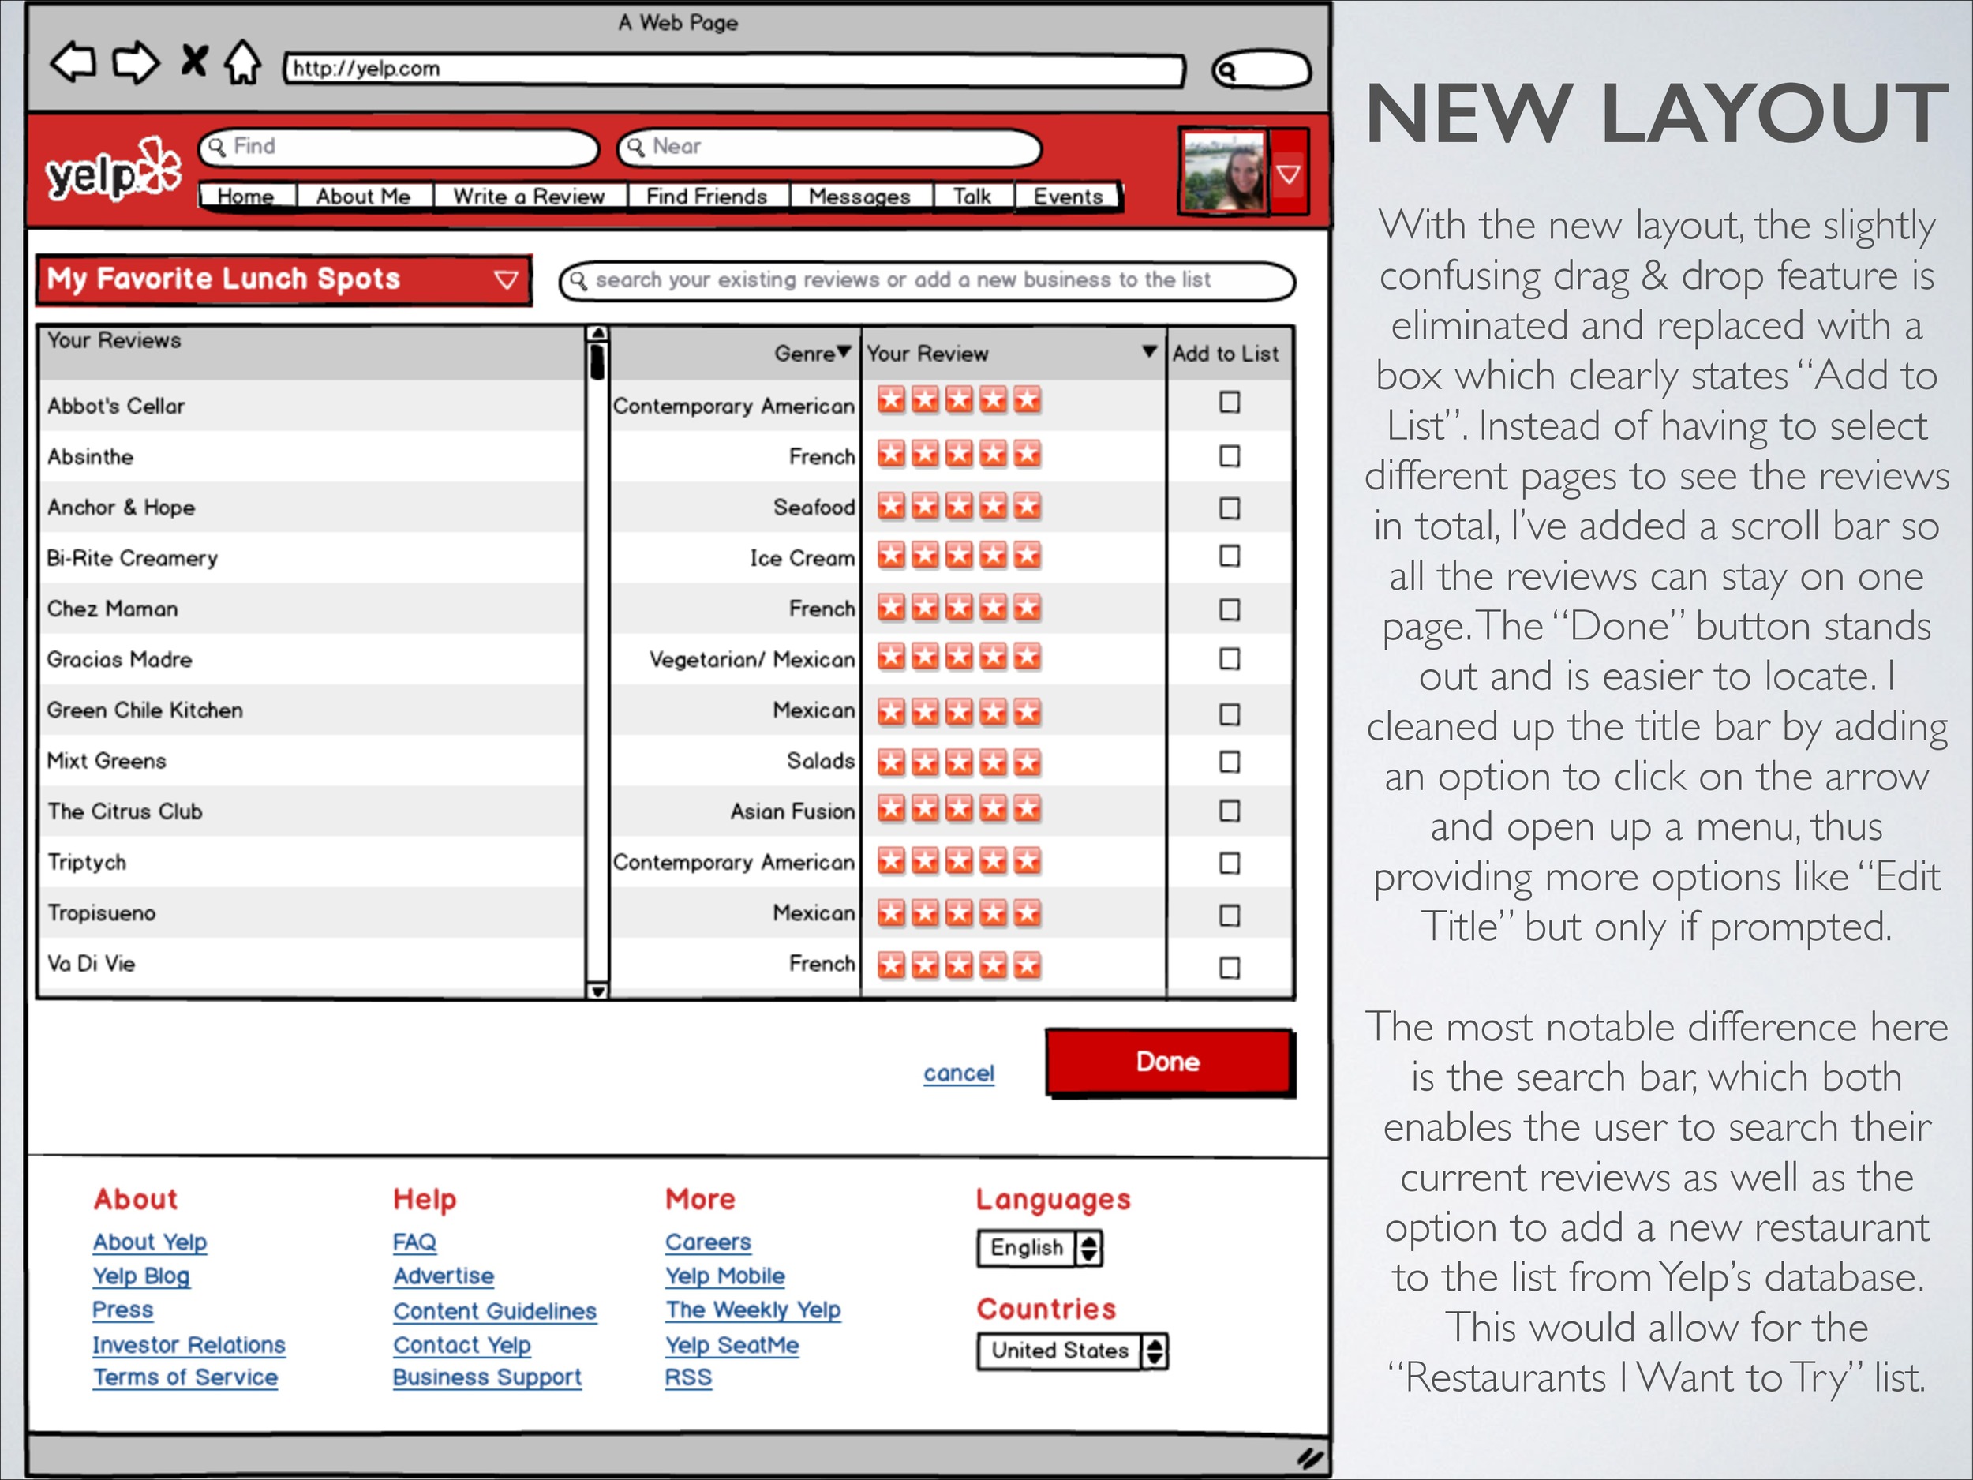Open Your Review column sort arrow
1973x1480 pixels.
[1150, 351]
